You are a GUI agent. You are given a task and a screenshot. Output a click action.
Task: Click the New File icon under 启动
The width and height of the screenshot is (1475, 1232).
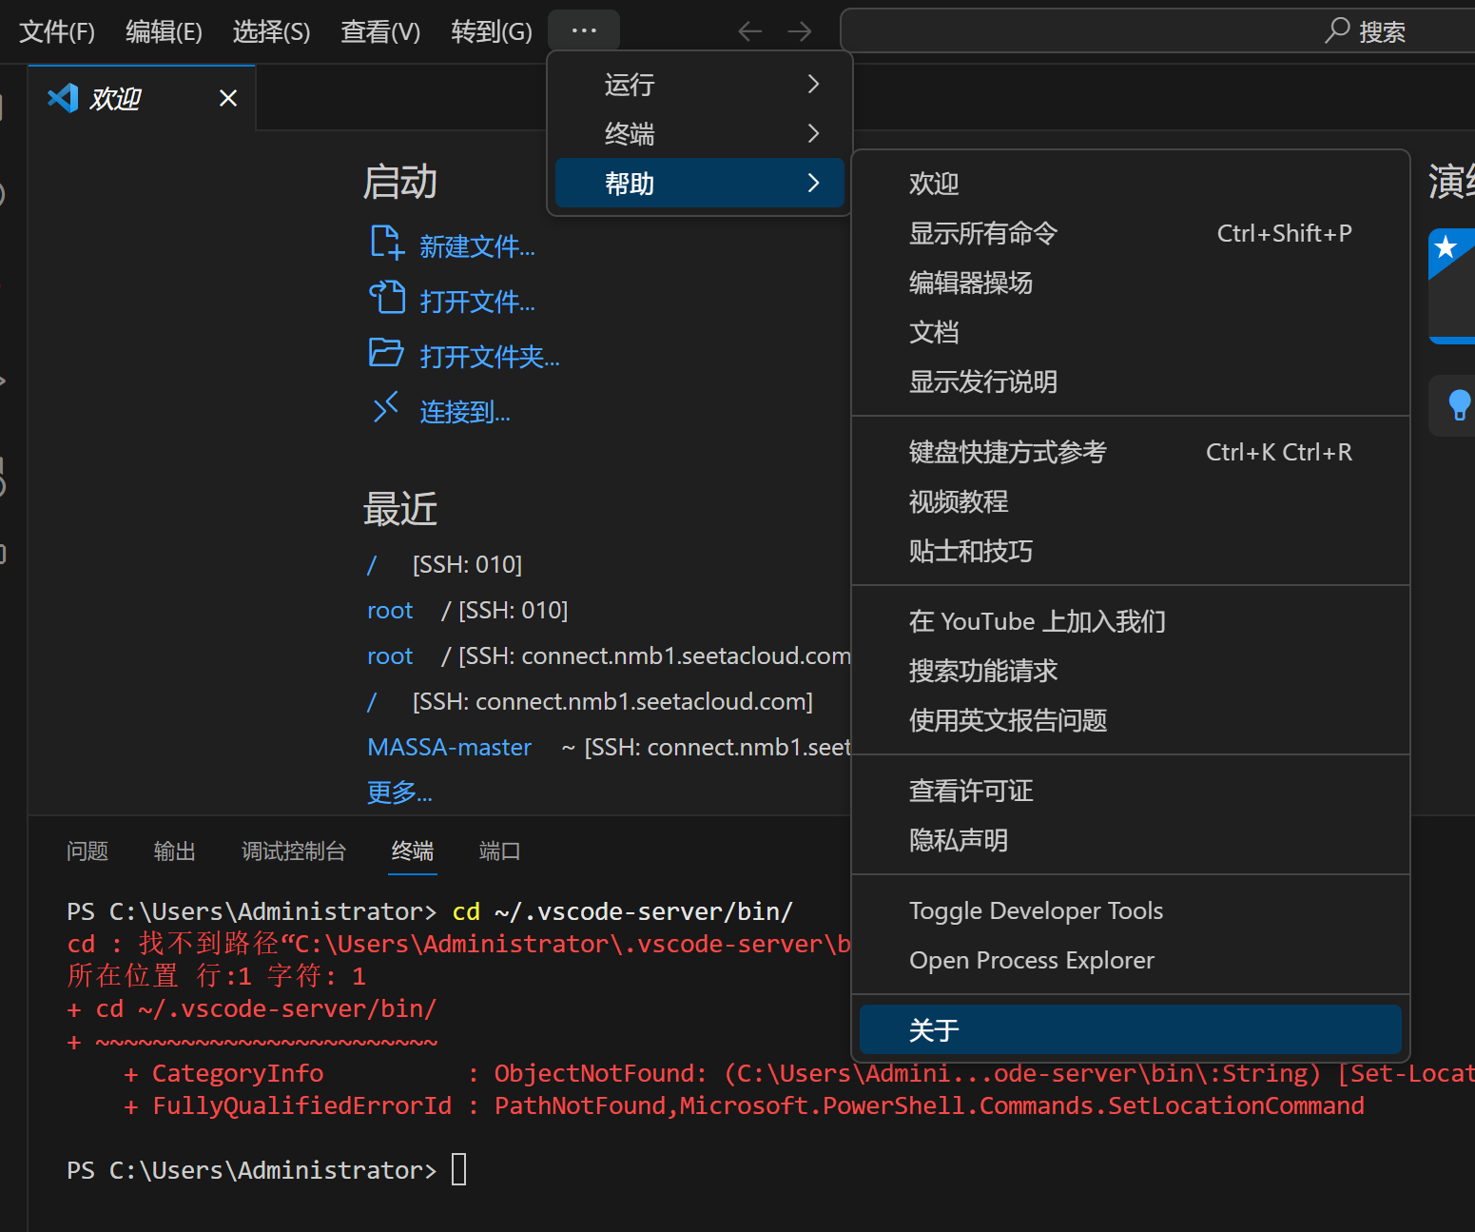(386, 244)
